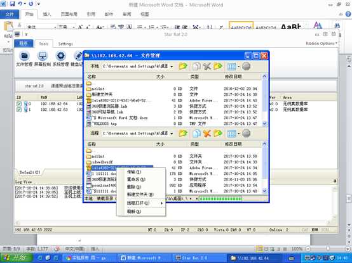Image resolution: width=352 pixels, height=263 pixels.
Task: Open Word help question mark icon
Action: tap(348, 14)
